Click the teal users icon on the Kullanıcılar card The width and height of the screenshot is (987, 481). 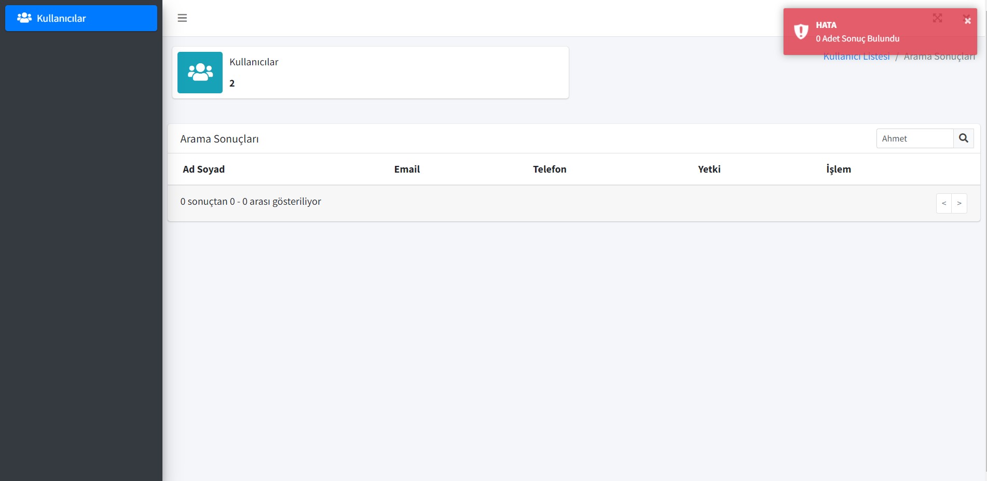(200, 72)
